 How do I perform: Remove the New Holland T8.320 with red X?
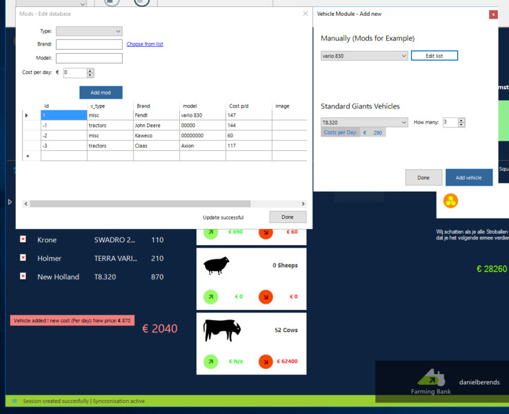coord(23,276)
